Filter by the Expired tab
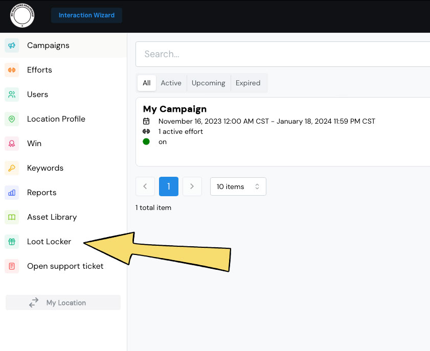The width and height of the screenshot is (430, 351). click(248, 83)
